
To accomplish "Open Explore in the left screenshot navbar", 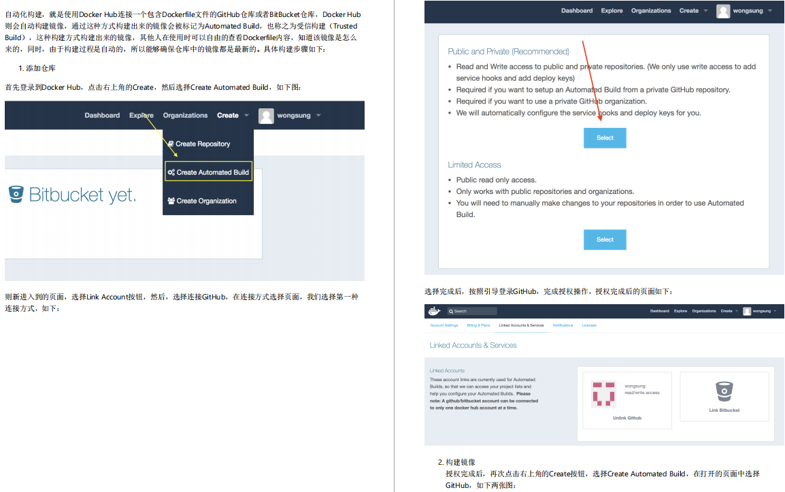I will (x=141, y=115).
